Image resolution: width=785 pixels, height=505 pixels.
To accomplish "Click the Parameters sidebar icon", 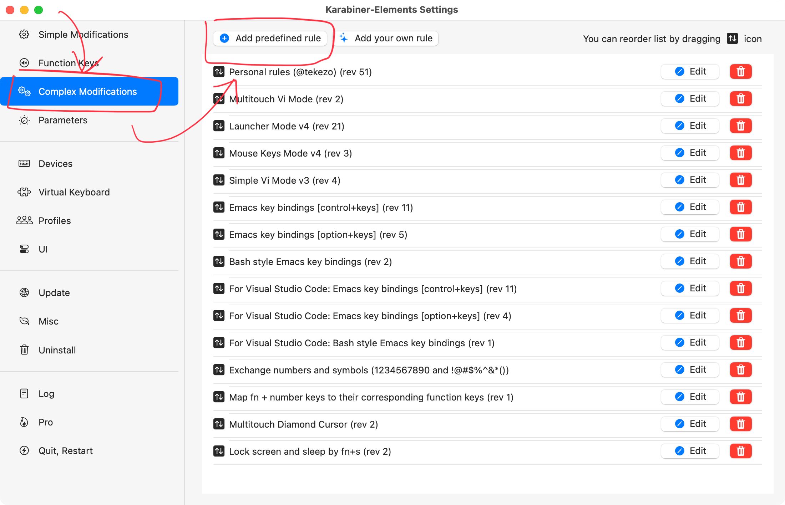I will [x=24, y=120].
